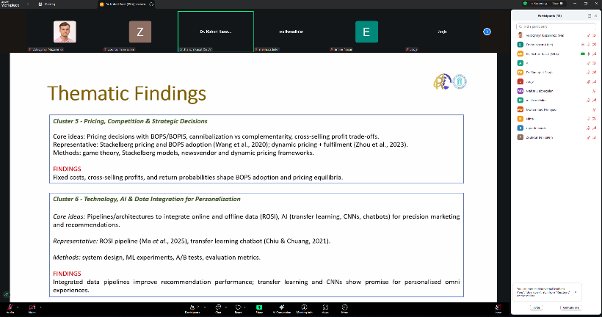
Task: Expand the video options arrow
Action: click(x=41, y=307)
